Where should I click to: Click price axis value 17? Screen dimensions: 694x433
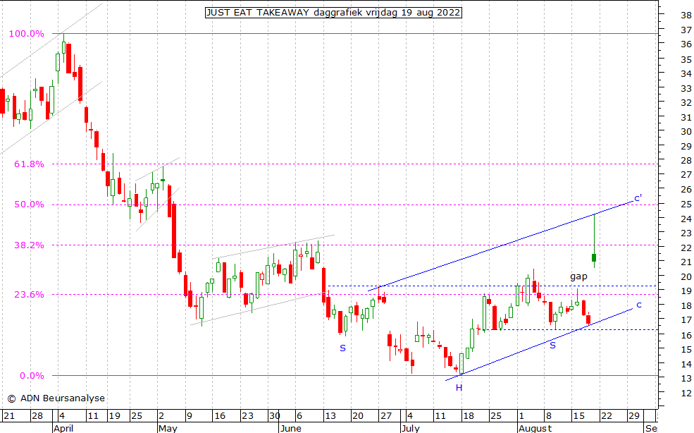pos(686,319)
